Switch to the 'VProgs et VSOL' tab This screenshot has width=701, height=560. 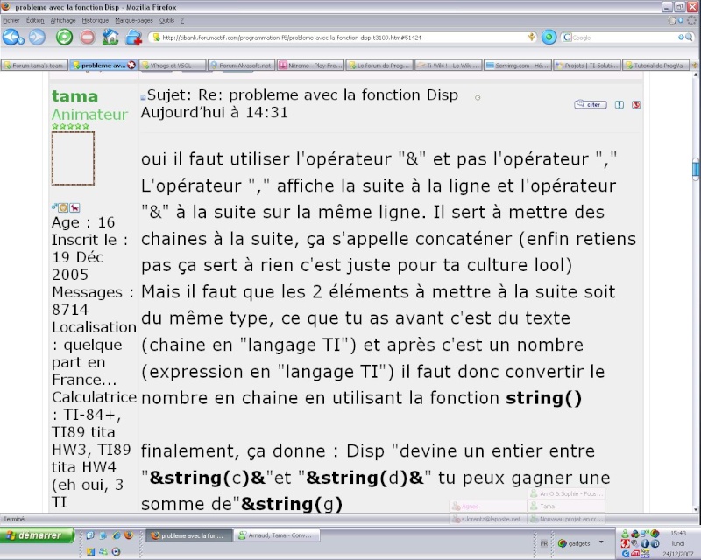[173, 66]
